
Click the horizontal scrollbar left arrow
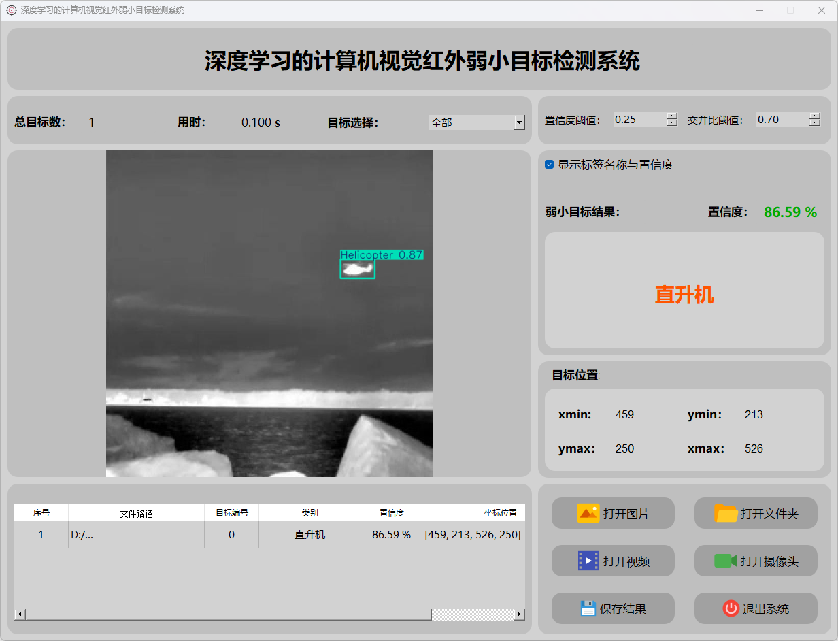click(20, 614)
